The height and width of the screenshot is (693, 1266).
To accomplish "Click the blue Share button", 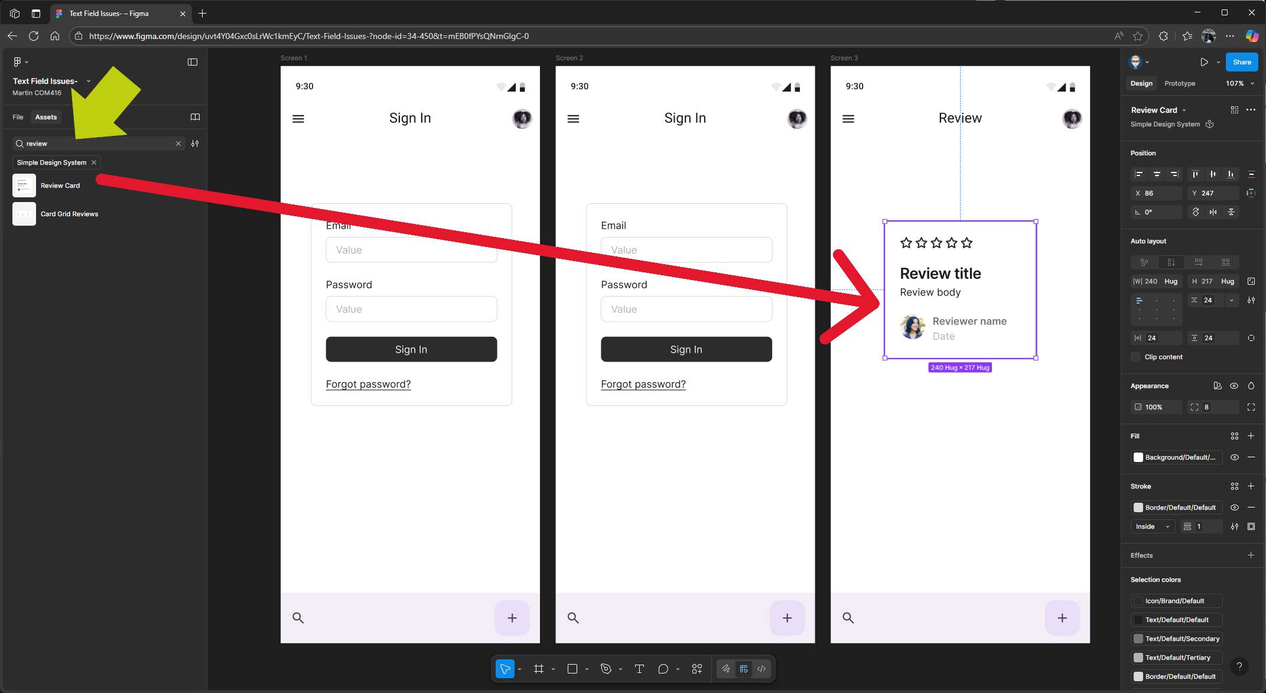I will pyautogui.click(x=1241, y=62).
